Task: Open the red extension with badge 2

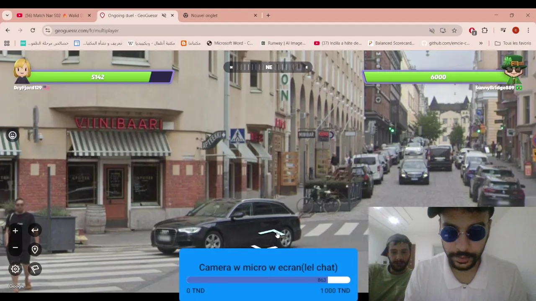Action: [x=472, y=31]
